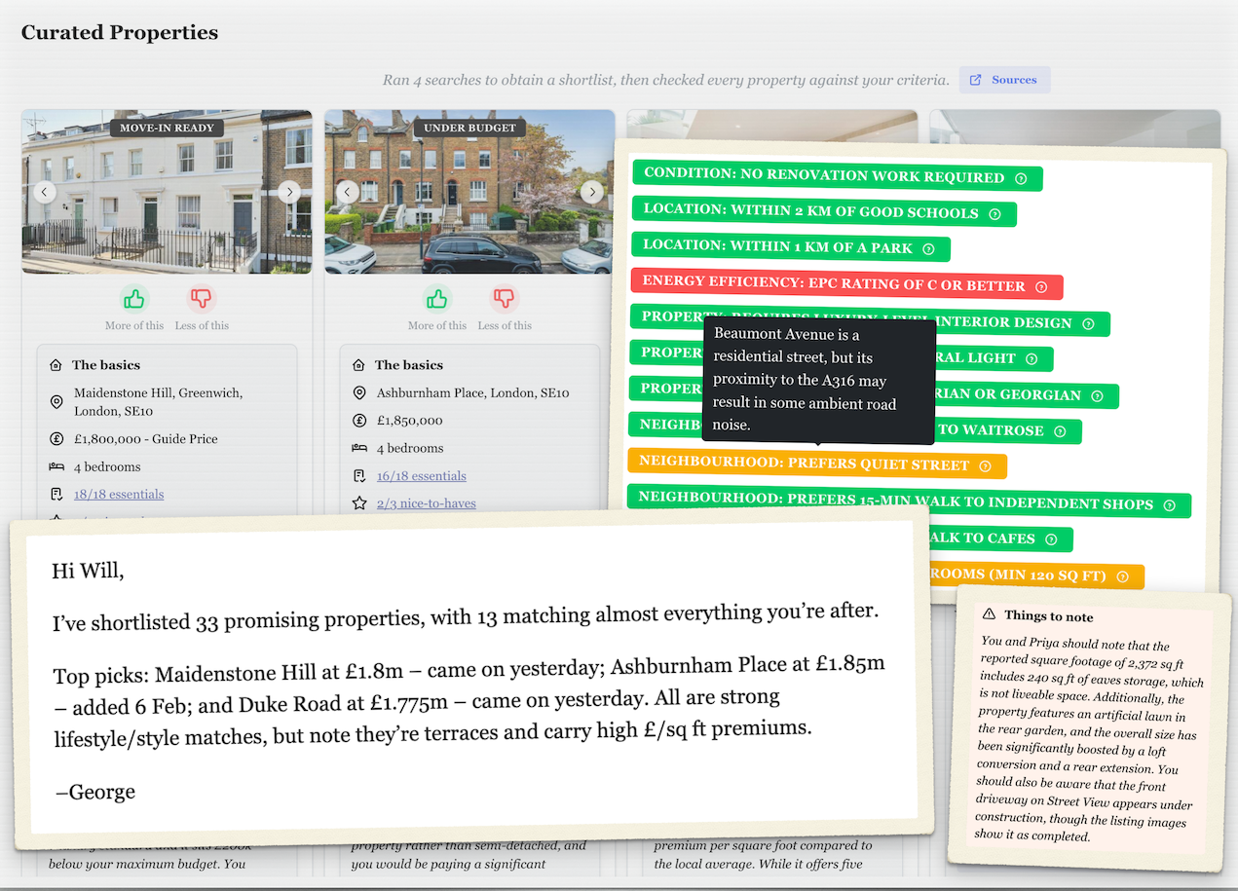Click the pound icon beside £1,800,000 Guide Price

pyautogui.click(x=56, y=439)
